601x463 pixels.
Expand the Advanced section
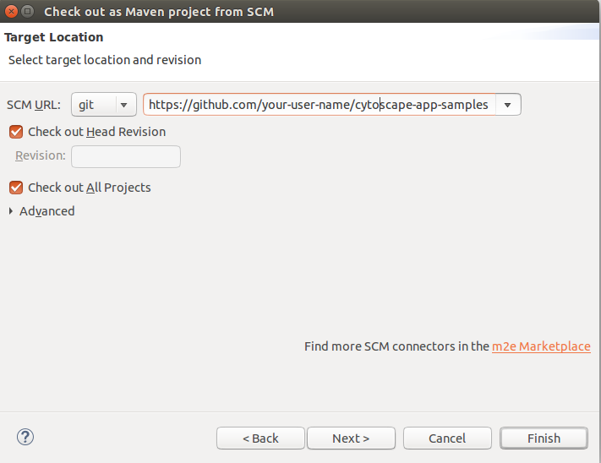(11, 211)
